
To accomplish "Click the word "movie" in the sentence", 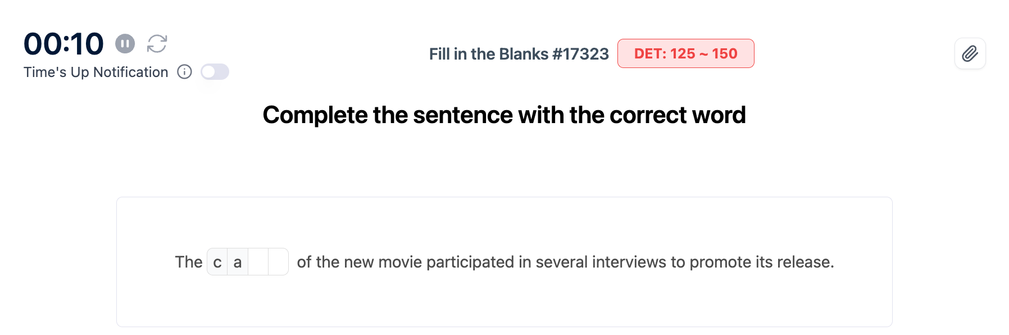I will pyautogui.click(x=400, y=262).
